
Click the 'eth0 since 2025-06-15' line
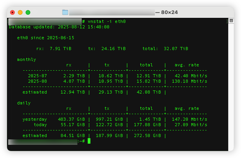pos(45,38)
